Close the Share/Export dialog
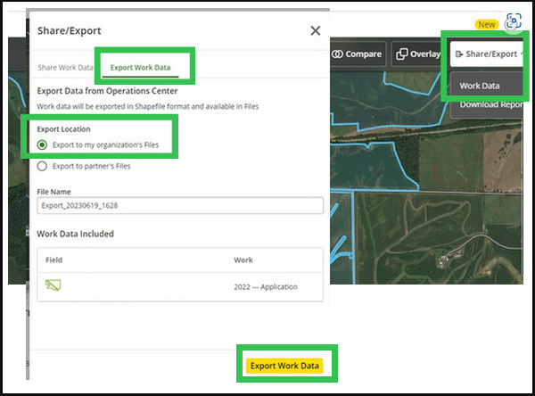Viewport: 535px width, 396px height. pyautogui.click(x=315, y=30)
